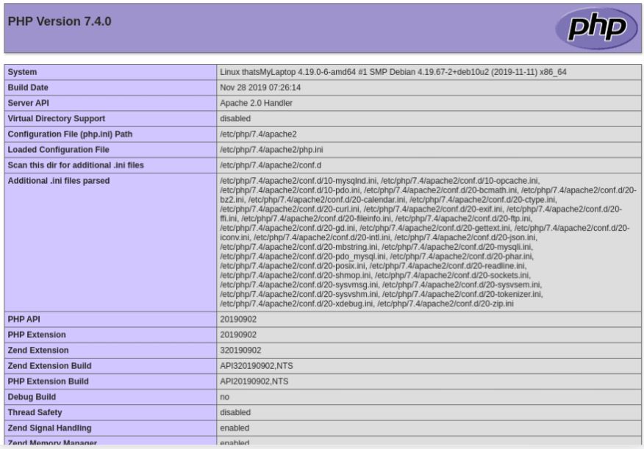Select the PHP Extension Build label
The width and height of the screenshot is (644, 449).
(x=48, y=381)
